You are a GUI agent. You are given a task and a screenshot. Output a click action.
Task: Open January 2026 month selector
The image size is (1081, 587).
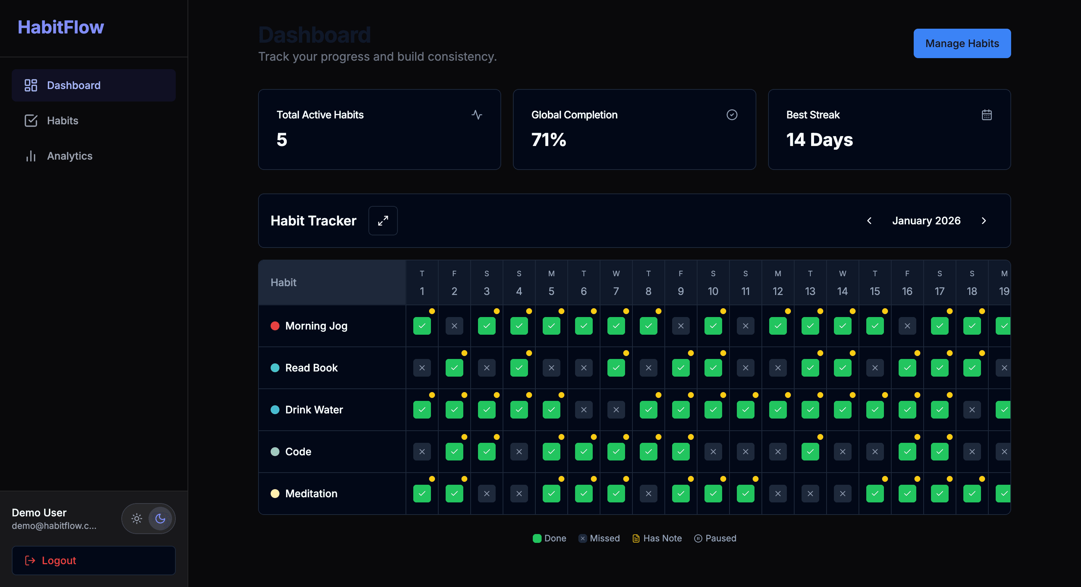(x=926, y=220)
